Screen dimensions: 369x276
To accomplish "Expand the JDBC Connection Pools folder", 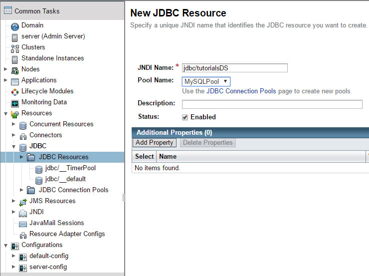I will (21, 190).
